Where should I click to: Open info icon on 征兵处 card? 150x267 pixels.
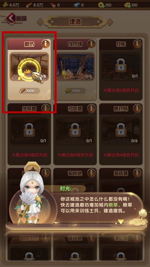(x=91, y=237)
